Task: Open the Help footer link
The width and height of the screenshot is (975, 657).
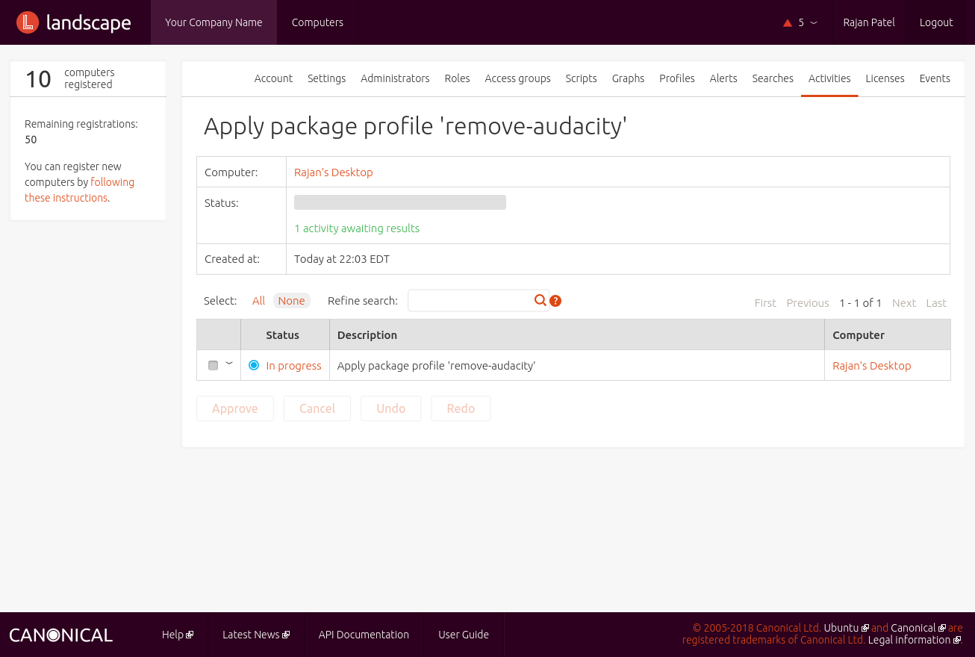Action: coord(172,635)
